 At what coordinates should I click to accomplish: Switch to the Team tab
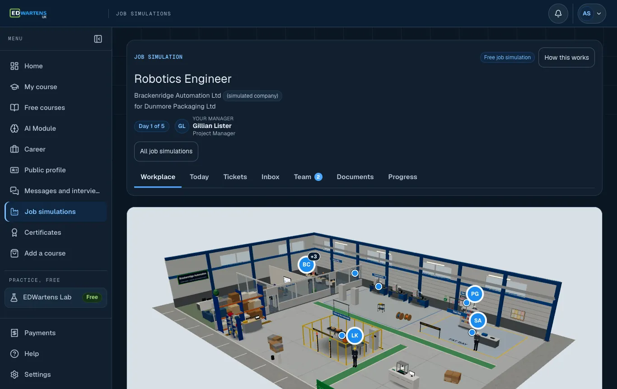(308, 177)
